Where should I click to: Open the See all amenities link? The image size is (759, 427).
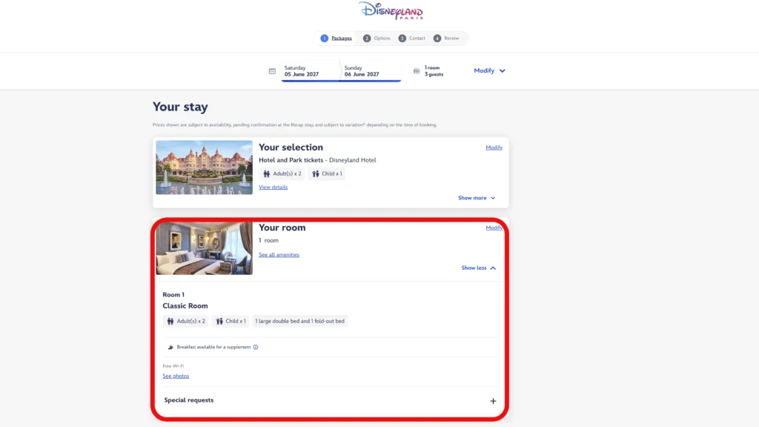pyautogui.click(x=279, y=255)
